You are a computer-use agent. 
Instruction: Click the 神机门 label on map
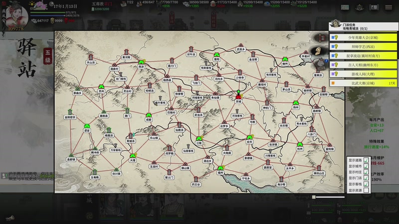tap(267, 108)
